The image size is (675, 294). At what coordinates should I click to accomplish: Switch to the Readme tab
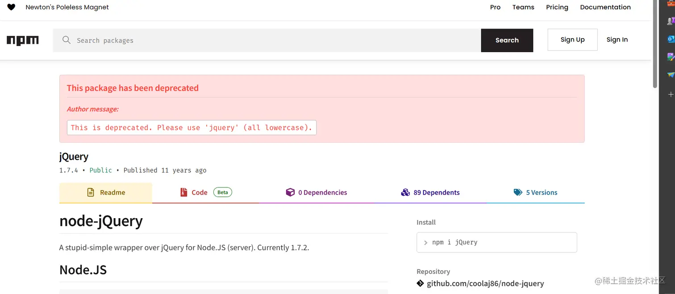click(105, 193)
